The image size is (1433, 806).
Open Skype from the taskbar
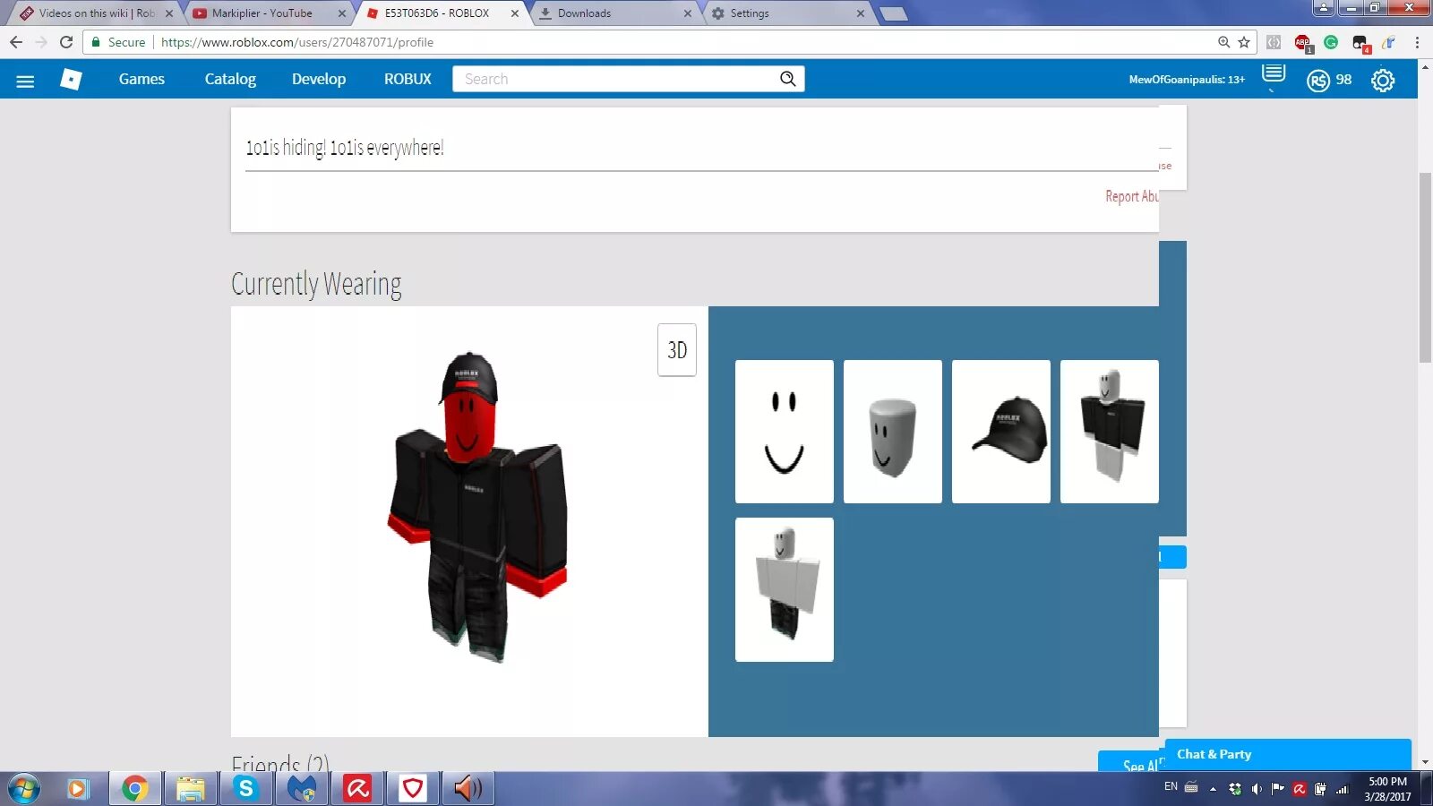[245, 789]
